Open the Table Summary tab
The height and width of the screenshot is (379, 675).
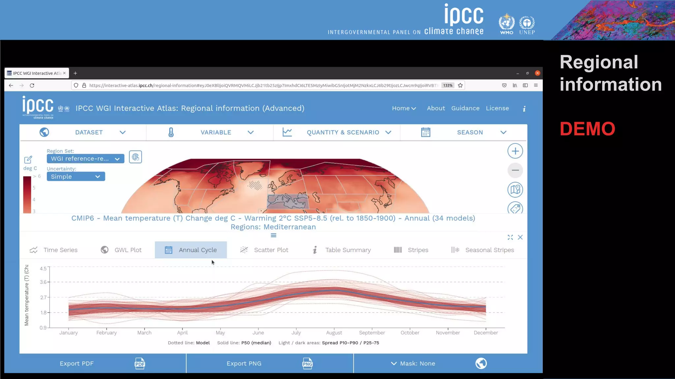tap(341, 250)
